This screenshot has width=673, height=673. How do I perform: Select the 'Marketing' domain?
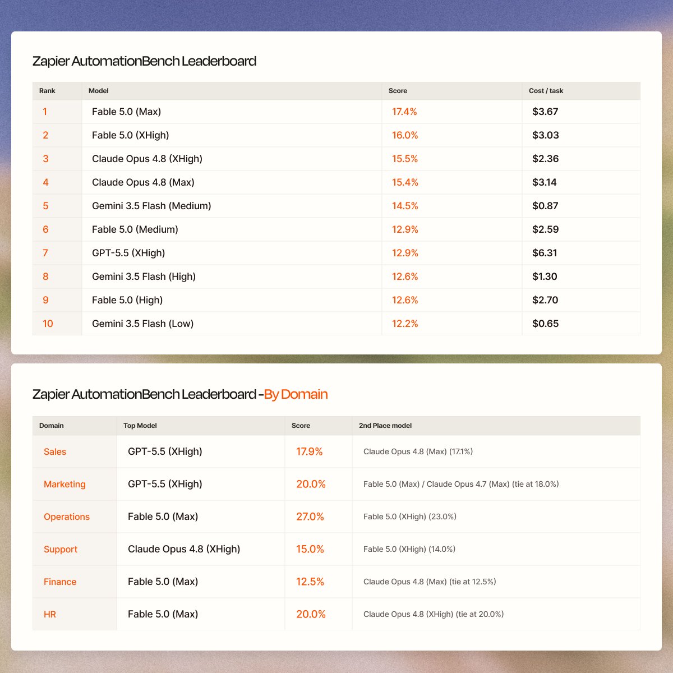64,484
